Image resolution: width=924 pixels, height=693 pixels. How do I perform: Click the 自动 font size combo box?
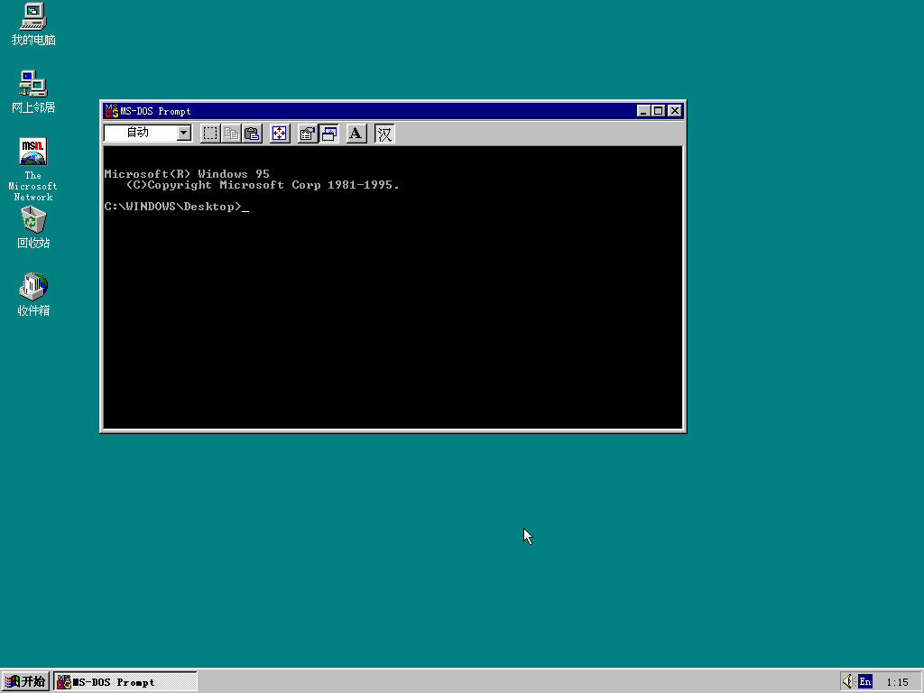(x=140, y=133)
